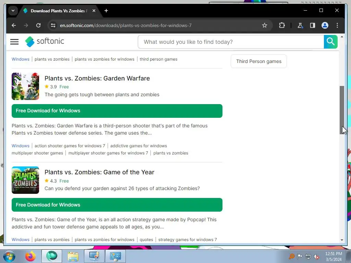Click the Softonic logo

click(45, 41)
